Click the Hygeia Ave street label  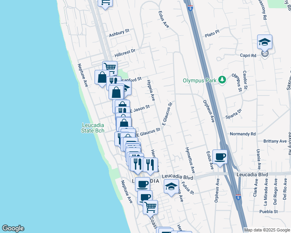pos(151,90)
